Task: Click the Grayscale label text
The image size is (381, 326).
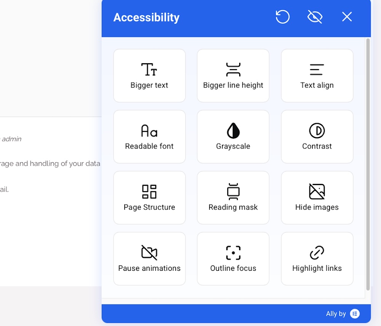Action: tap(233, 146)
